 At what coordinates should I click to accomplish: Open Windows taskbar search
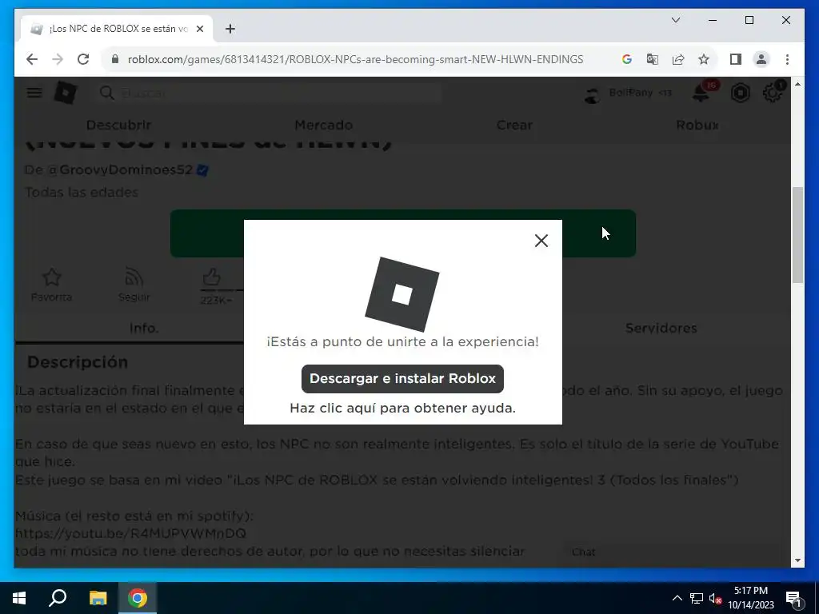(x=58, y=598)
